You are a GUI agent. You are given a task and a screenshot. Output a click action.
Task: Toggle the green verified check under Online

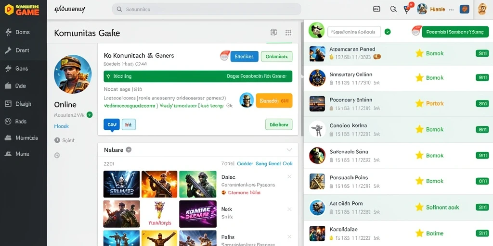coord(90,115)
